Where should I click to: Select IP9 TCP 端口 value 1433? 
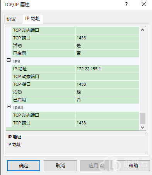point(108,84)
